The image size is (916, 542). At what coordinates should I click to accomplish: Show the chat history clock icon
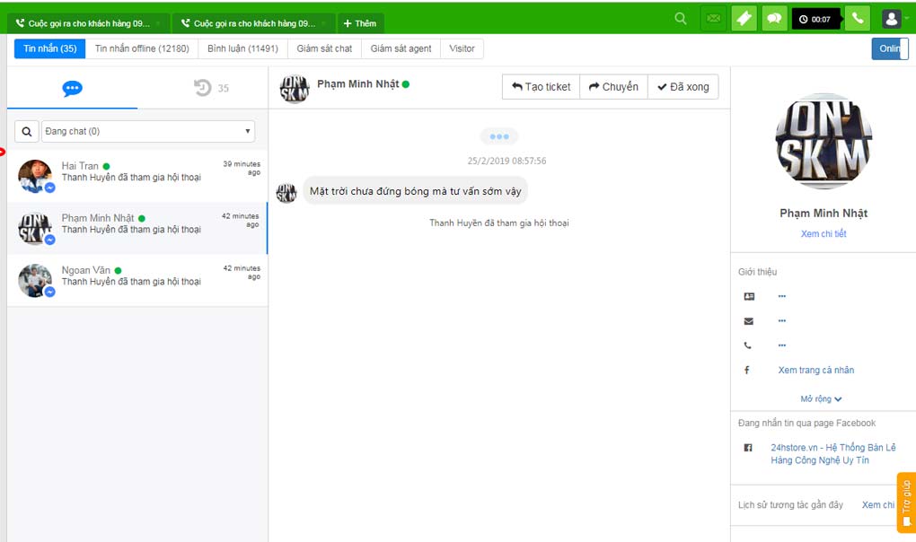click(203, 88)
